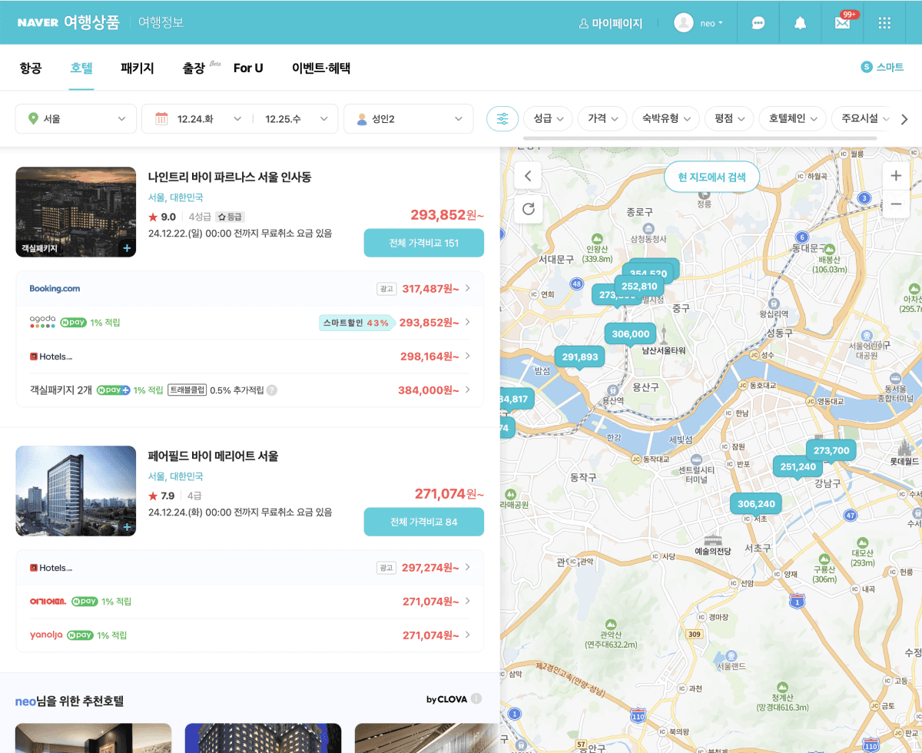Open 나인트리 바이 파르나스 서울 인사동 hotel title
This screenshot has height=753, width=922.
[x=230, y=177]
